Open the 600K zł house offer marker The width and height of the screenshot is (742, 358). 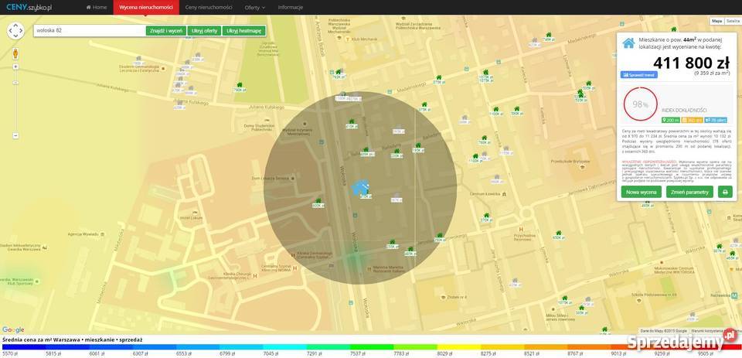point(318,203)
